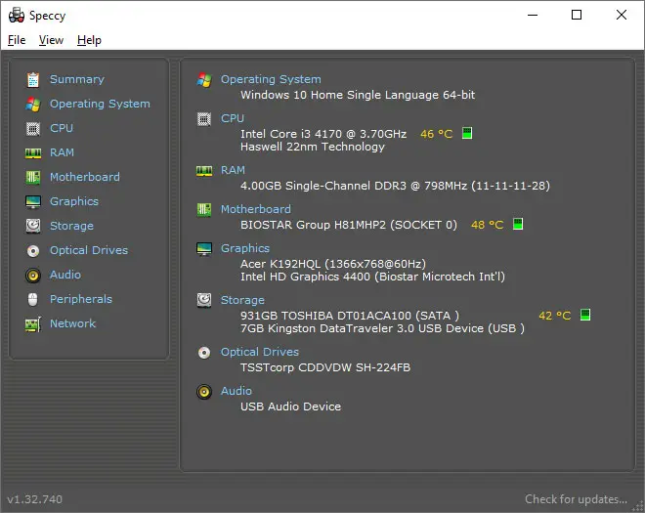
Task: Select Optical Drives in the sidebar
Action: point(89,250)
